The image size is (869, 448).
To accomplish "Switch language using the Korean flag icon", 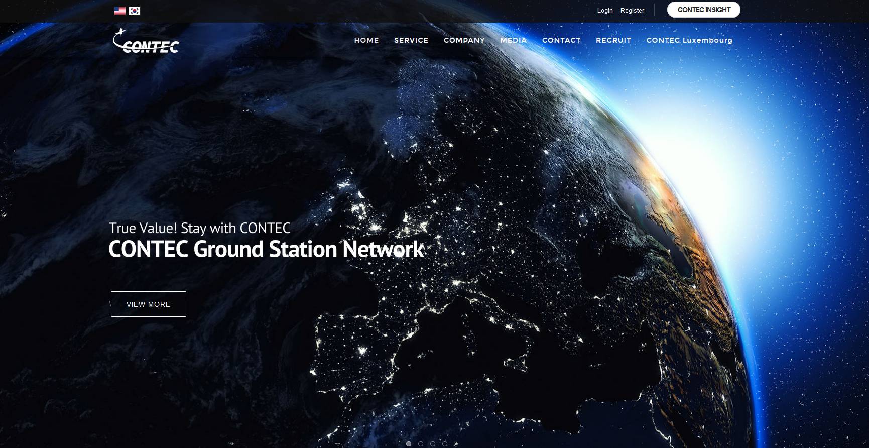I will pyautogui.click(x=135, y=11).
